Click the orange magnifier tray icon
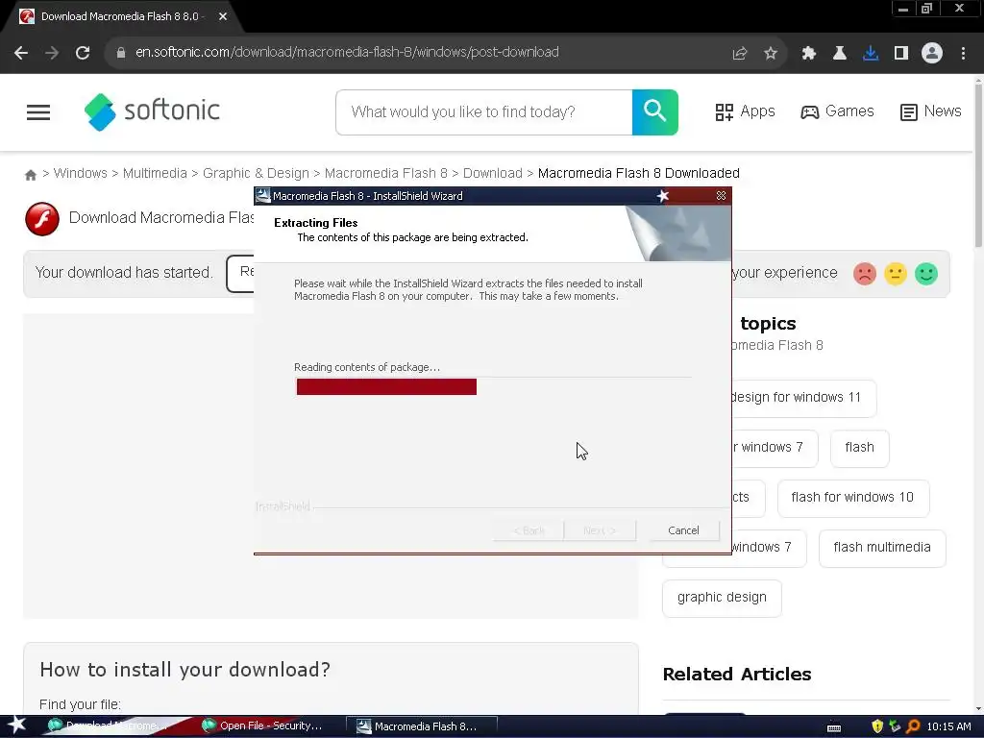 pos(913,726)
